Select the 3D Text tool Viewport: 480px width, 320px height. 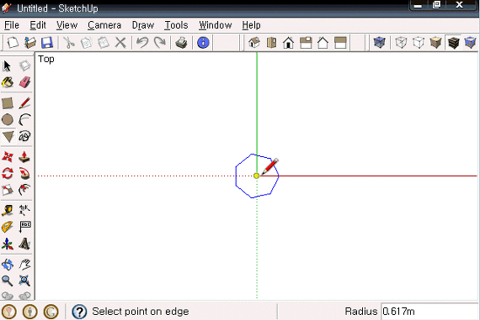click(x=24, y=244)
